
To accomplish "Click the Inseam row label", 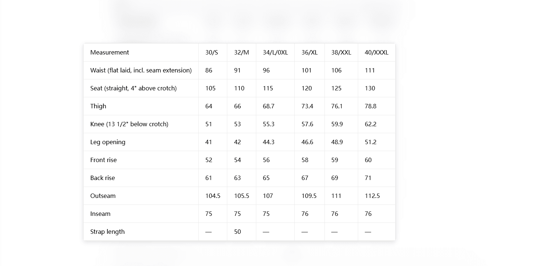I will tap(100, 214).
